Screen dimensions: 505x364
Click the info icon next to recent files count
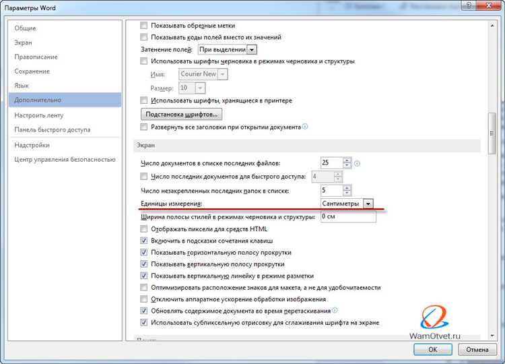click(357, 163)
